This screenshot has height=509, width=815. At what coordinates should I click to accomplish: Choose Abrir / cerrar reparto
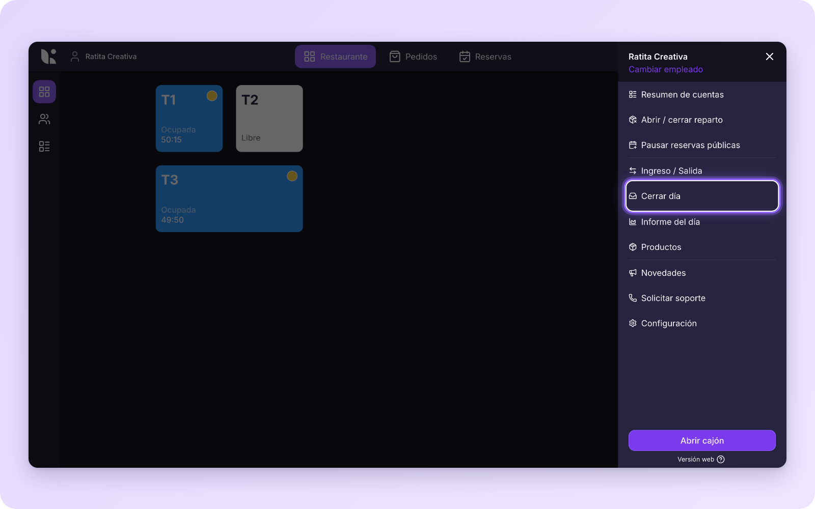tap(702, 120)
